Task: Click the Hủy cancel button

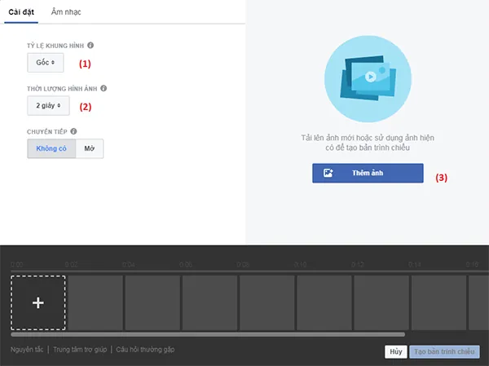Action: [396, 351]
